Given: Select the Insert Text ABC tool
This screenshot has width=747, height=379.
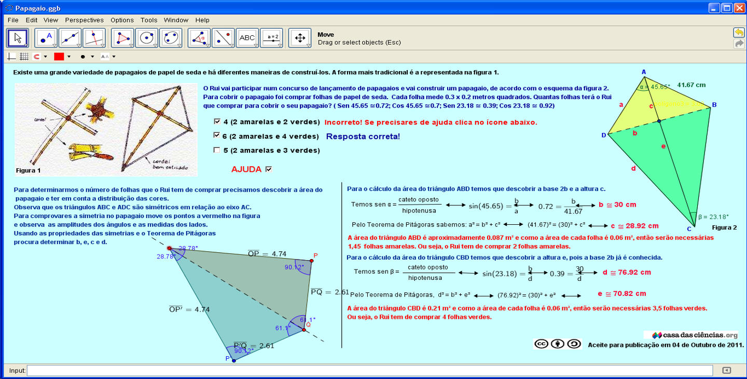Looking at the screenshot, I should pyautogui.click(x=247, y=38).
